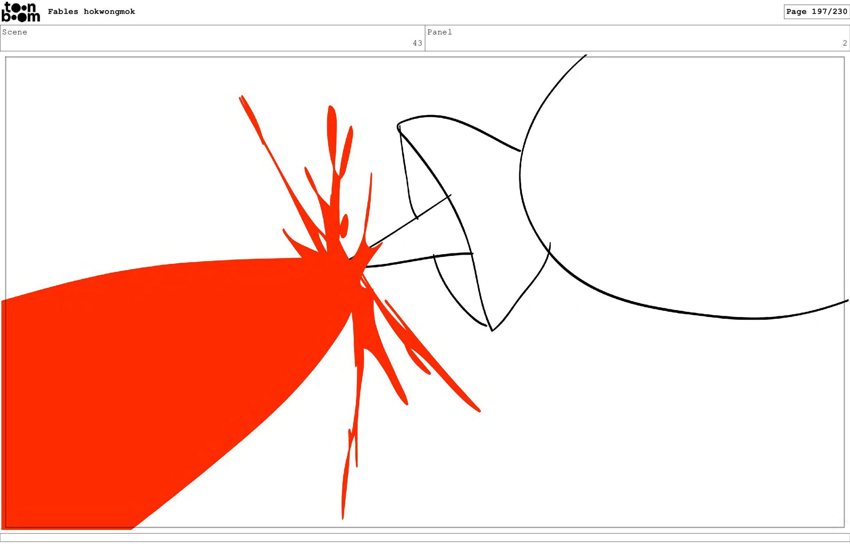Click the small red oval droplet near burst
The width and height of the screenshot is (850, 550).
tap(344, 226)
